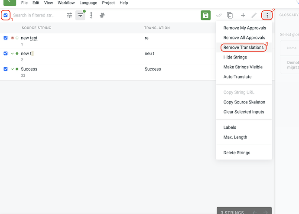This screenshot has width=299, height=214.
Task: Go to next page arrow in strings bar
Action: pyautogui.click(x=266, y=212)
